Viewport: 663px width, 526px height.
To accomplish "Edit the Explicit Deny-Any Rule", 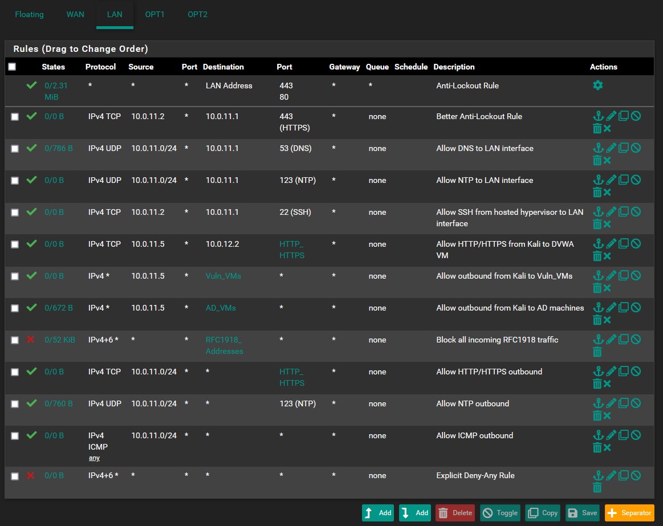I will click(611, 475).
